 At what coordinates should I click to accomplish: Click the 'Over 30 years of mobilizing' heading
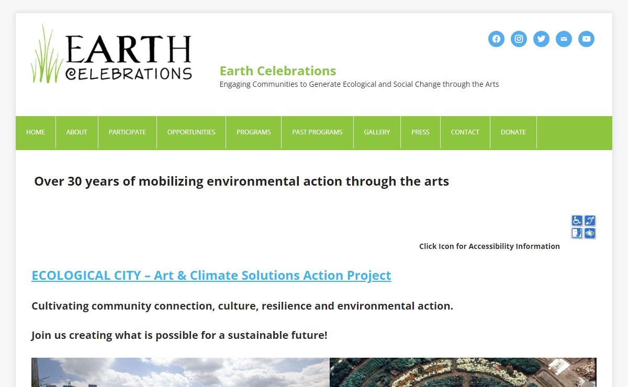(242, 181)
